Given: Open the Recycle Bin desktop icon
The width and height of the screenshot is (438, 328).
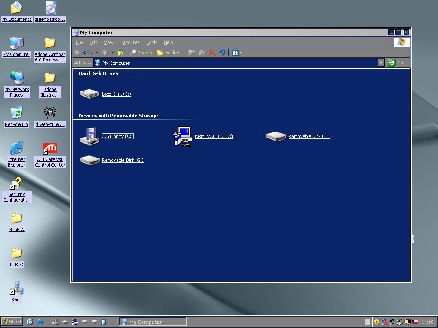Looking at the screenshot, I should point(16,113).
